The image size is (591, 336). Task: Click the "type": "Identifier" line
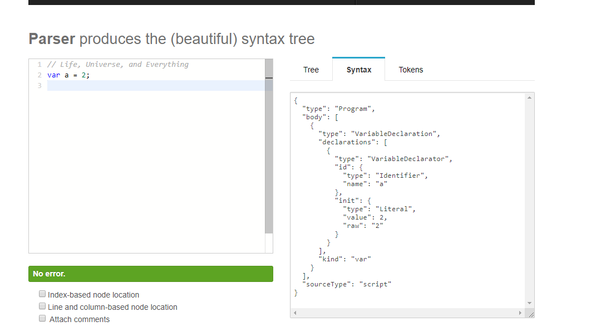point(385,176)
